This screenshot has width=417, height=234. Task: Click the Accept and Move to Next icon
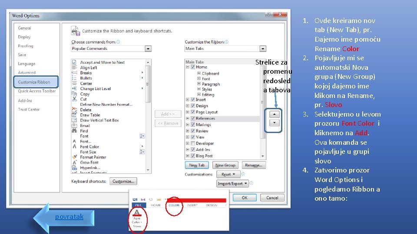(x=74, y=62)
